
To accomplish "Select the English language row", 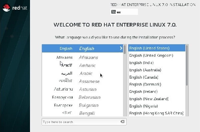I will (82, 48).
